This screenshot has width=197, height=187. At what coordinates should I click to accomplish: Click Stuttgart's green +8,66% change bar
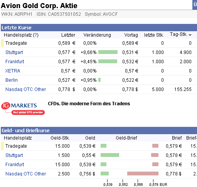point(108,52)
